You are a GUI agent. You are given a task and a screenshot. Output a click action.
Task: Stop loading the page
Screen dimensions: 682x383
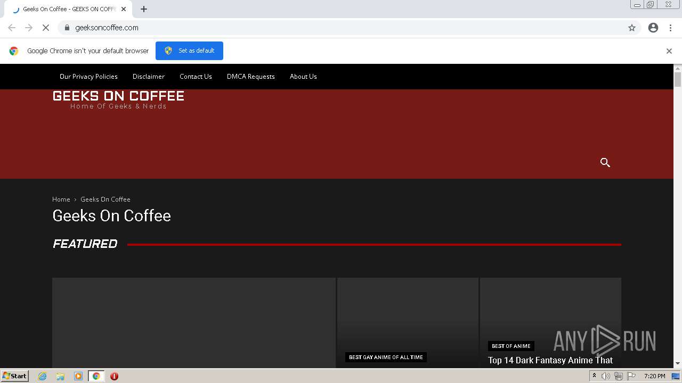46,28
